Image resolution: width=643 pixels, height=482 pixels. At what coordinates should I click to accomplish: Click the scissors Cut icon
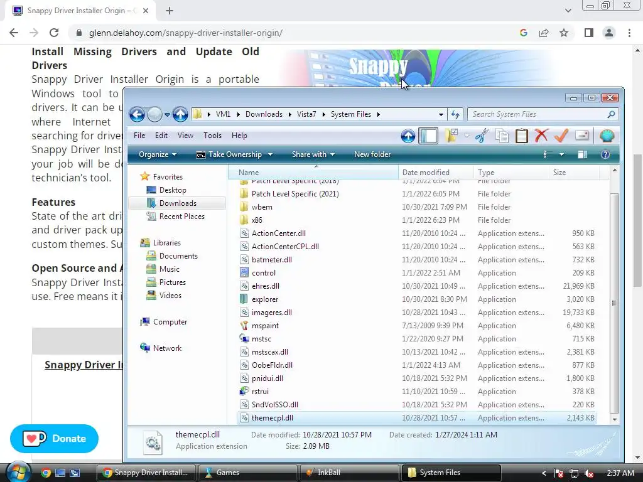[482, 136]
